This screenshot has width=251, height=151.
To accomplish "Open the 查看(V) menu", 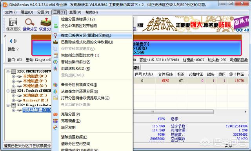I will coord(75,12).
